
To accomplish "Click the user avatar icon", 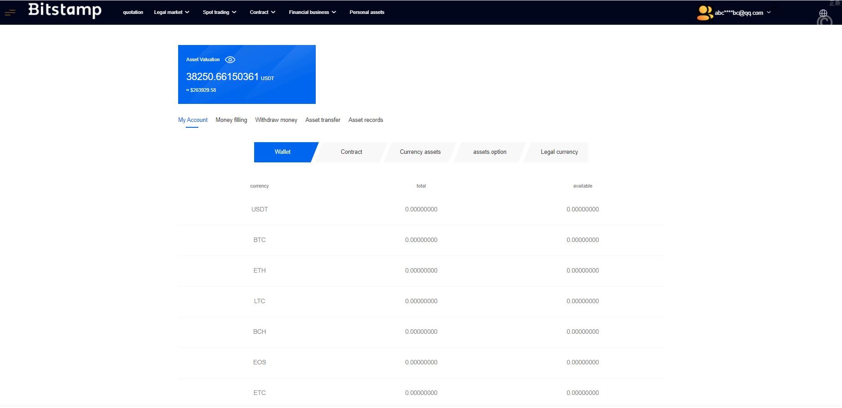I will click(x=704, y=13).
